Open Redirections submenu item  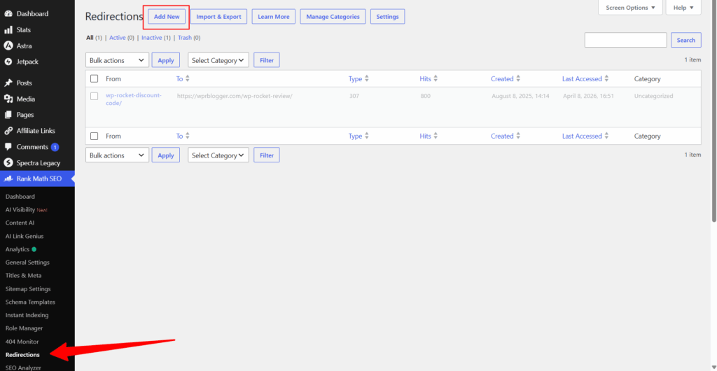coord(22,355)
